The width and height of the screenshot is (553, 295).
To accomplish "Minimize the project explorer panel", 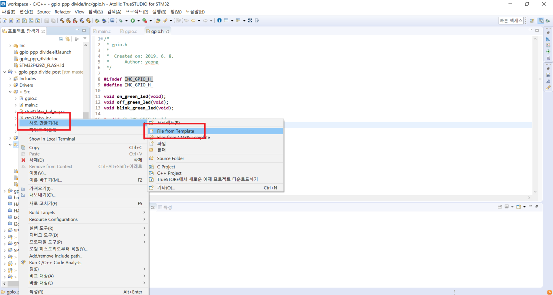I will click(x=77, y=30).
